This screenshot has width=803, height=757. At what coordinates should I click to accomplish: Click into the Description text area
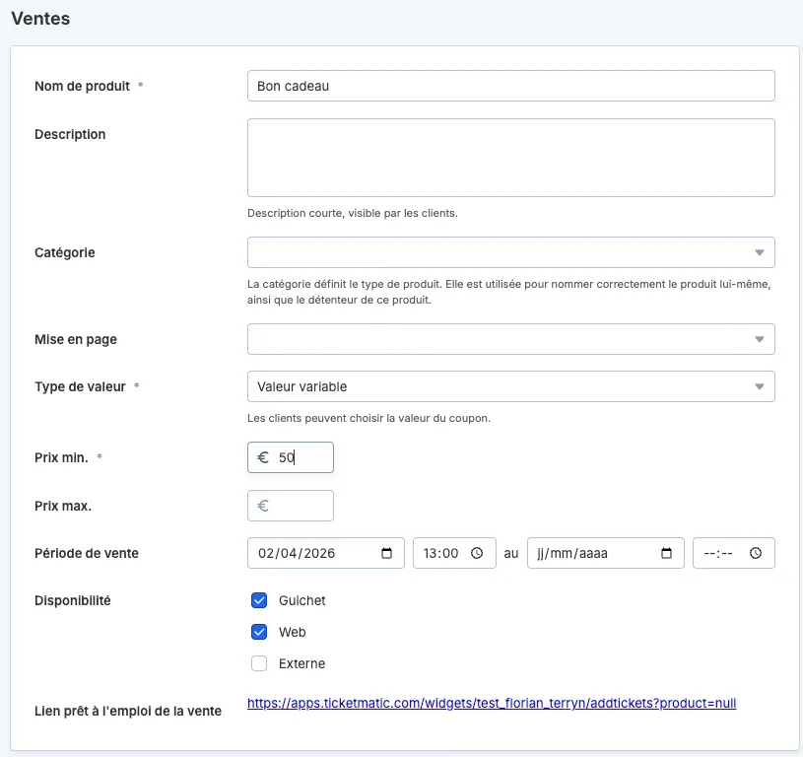[x=510, y=158]
